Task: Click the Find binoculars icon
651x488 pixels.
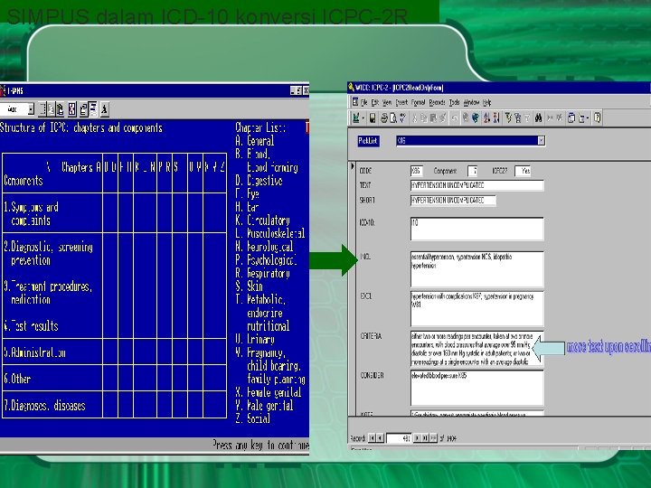Action: pos(539,117)
